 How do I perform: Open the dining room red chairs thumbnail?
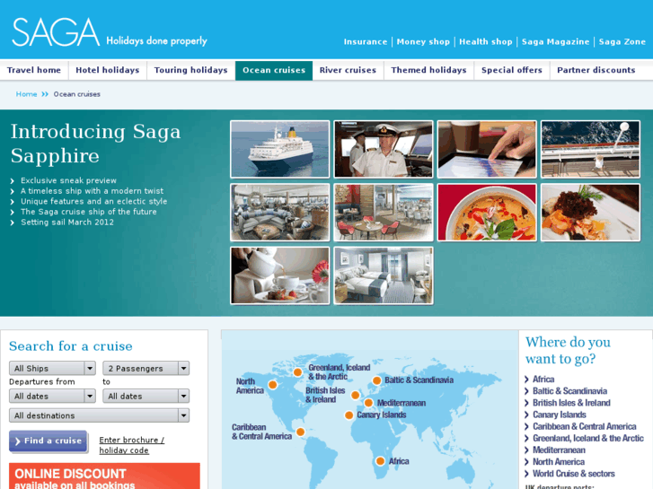tap(384, 213)
